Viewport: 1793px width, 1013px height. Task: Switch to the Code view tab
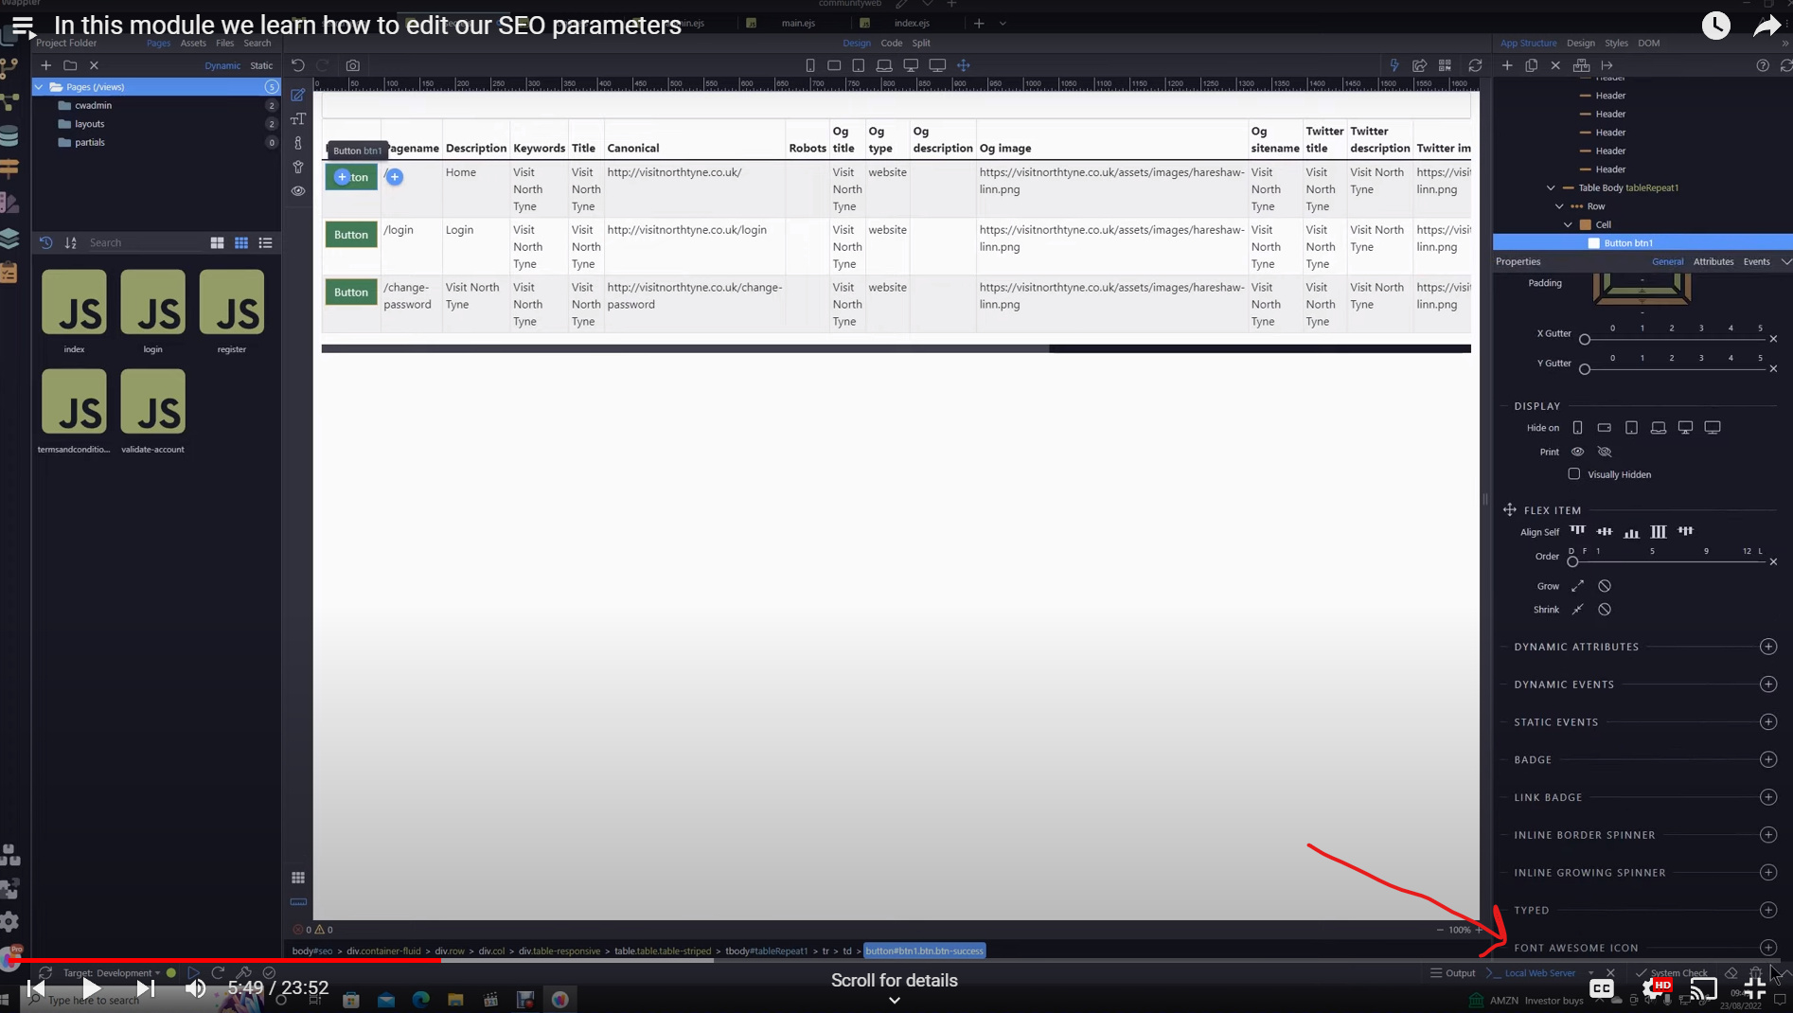(891, 43)
